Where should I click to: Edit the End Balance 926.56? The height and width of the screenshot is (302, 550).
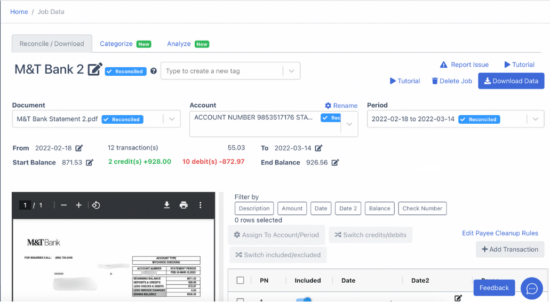click(336, 162)
